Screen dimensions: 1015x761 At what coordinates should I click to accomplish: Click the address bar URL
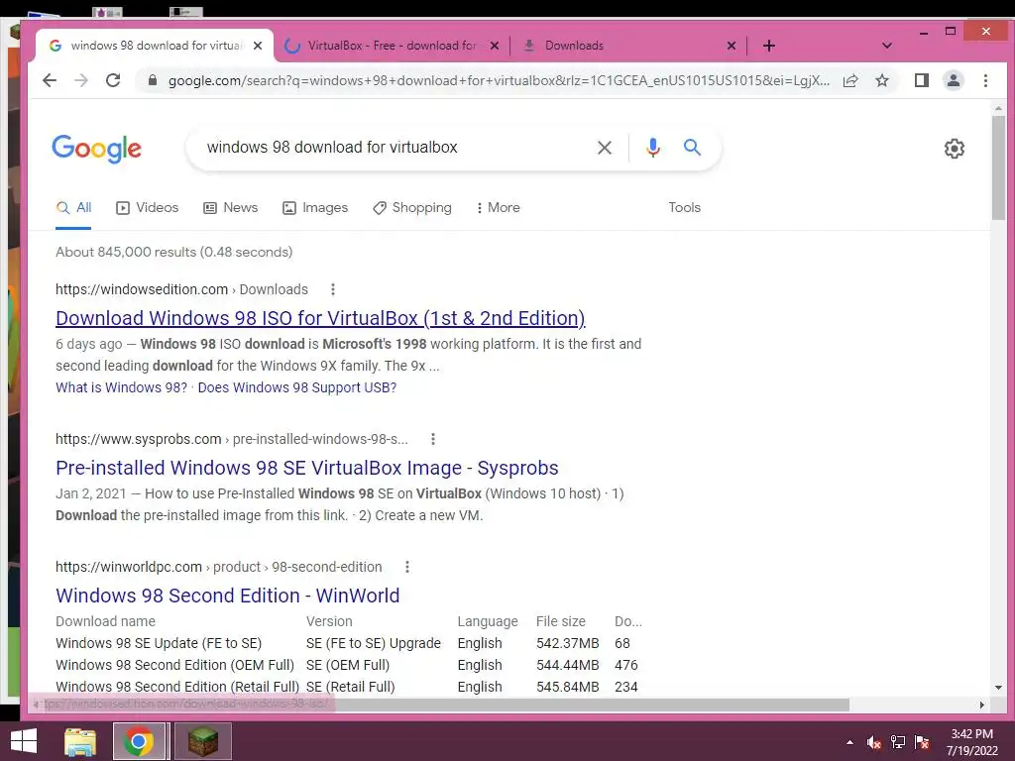[499, 80]
